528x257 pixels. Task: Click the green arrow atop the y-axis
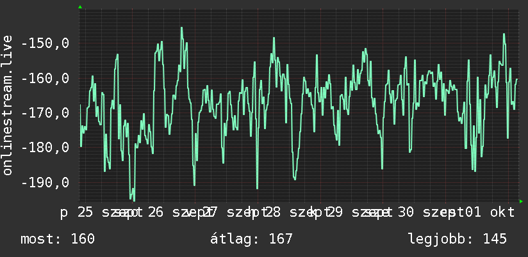click(x=80, y=7)
